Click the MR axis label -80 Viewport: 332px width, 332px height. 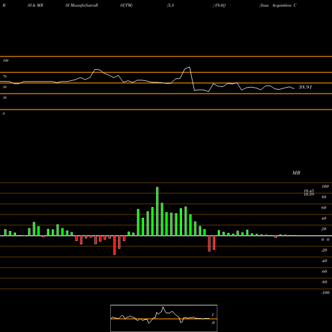[x=324, y=282]
